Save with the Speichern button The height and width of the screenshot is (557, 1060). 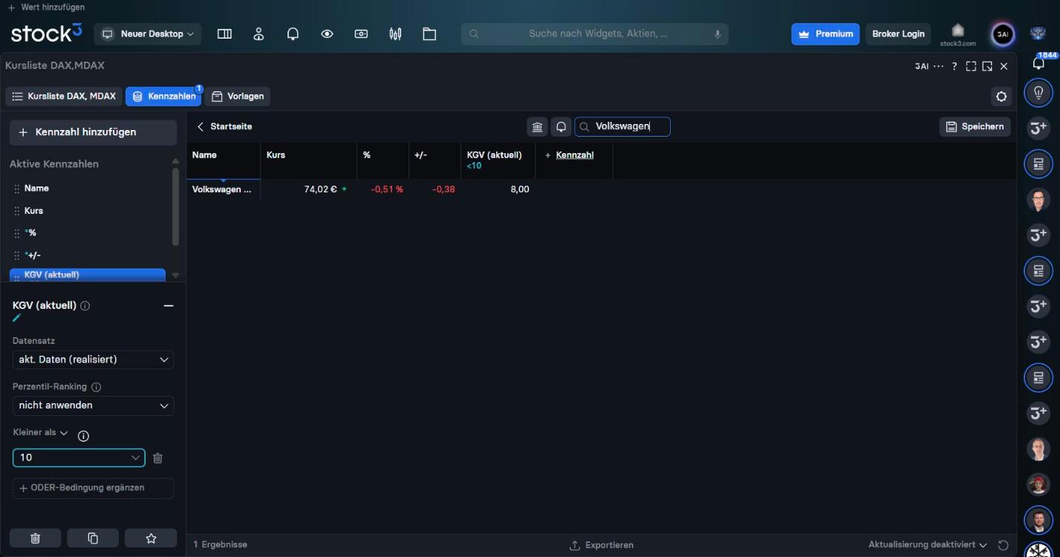click(x=975, y=127)
